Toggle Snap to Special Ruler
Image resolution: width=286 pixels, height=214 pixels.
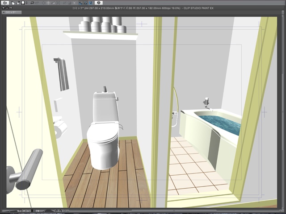click(x=85, y=3)
